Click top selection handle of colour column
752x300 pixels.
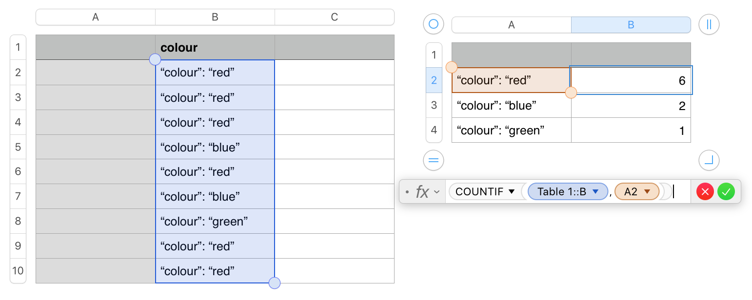(155, 59)
